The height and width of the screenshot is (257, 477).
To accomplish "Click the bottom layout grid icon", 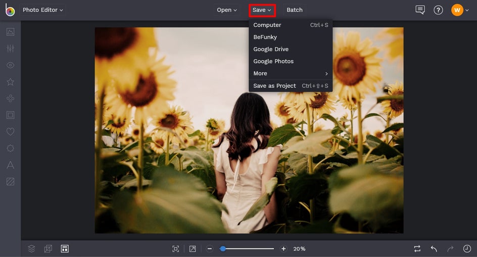I will coord(65,249).
